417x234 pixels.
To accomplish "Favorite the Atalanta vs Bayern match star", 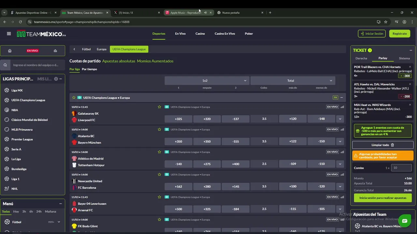I will (159, 129).
